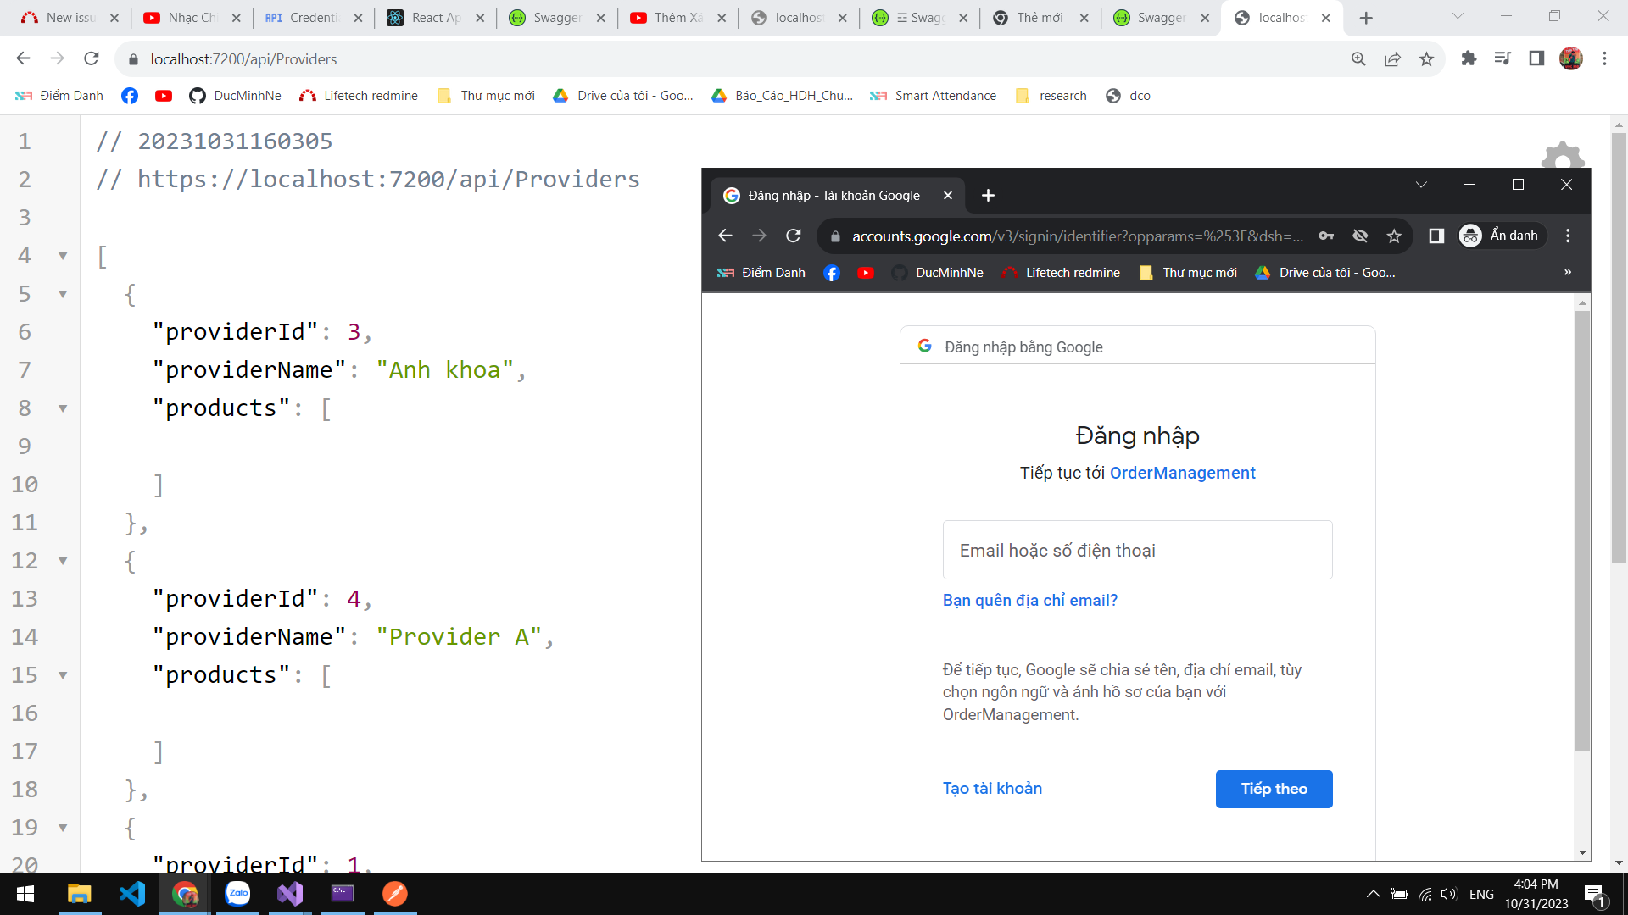Toggle side panel in popup browser toolbar
1628x915 pixels.
point(1436,236)
